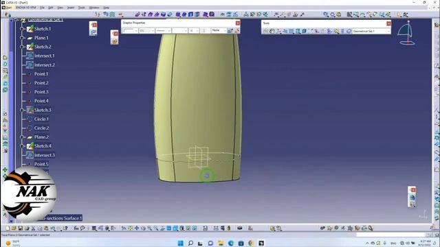Close the Graphic Properties toolbar
Screen dimensions: 440x247
(x=238, y=23)
